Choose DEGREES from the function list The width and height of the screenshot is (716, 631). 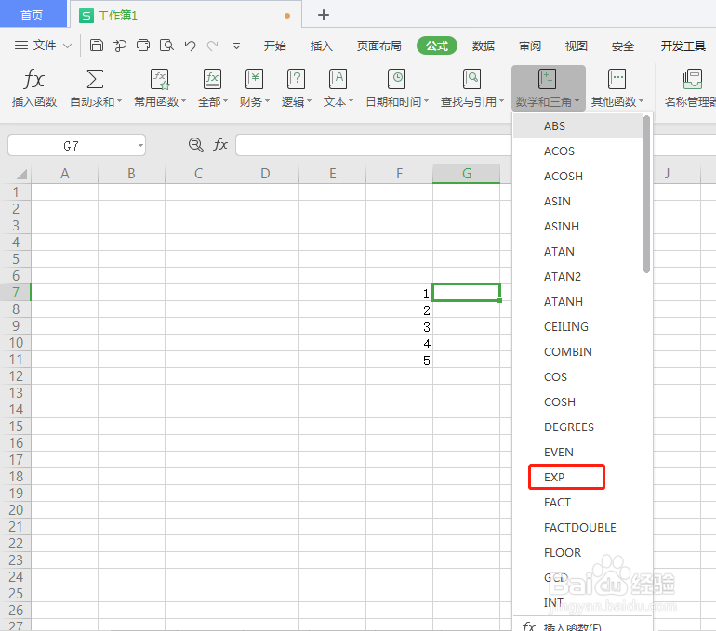coord(578,427)
